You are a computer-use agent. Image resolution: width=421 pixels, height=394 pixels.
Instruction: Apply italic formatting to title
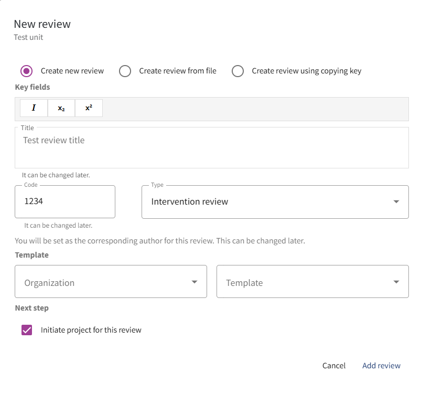[x=34, y=108]
